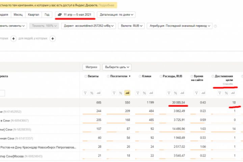The height and width of the screenshot is (162, 243).
Task: Open the Валюта: RUB dropdown
Action: [132, 26]
